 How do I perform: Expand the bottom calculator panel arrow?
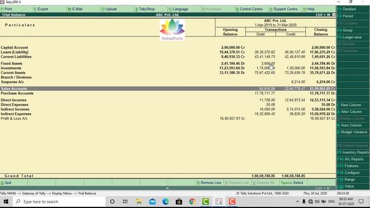click(x=168, y=188)
